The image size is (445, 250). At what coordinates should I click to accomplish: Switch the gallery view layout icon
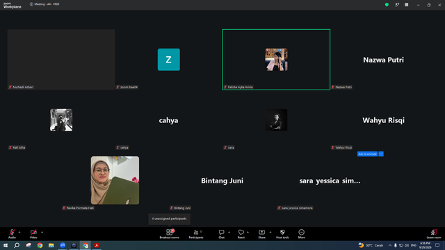406,5
